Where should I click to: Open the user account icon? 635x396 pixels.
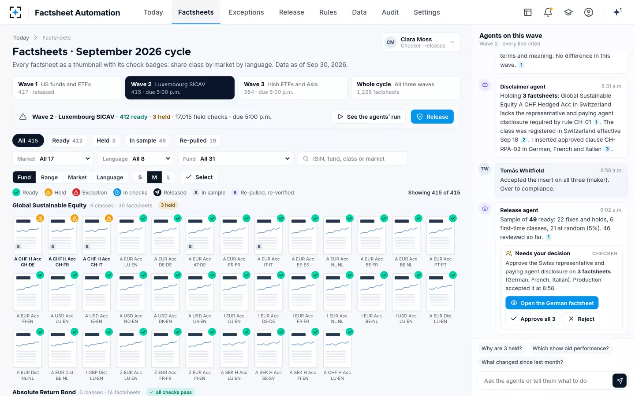[x=589, y=12]
